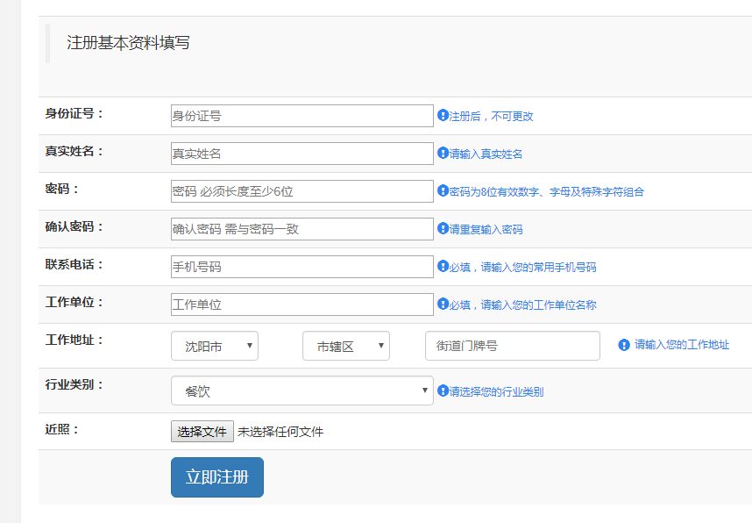Click the 选择文件 file upload button
Screen dimensions: 752x523
click(202, 431)
